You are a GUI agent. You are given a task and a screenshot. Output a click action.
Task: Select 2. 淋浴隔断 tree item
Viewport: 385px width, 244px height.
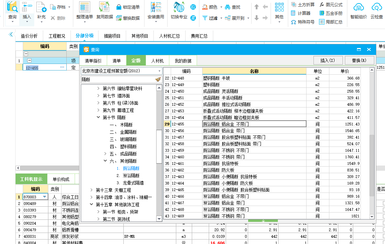point(128,176)
